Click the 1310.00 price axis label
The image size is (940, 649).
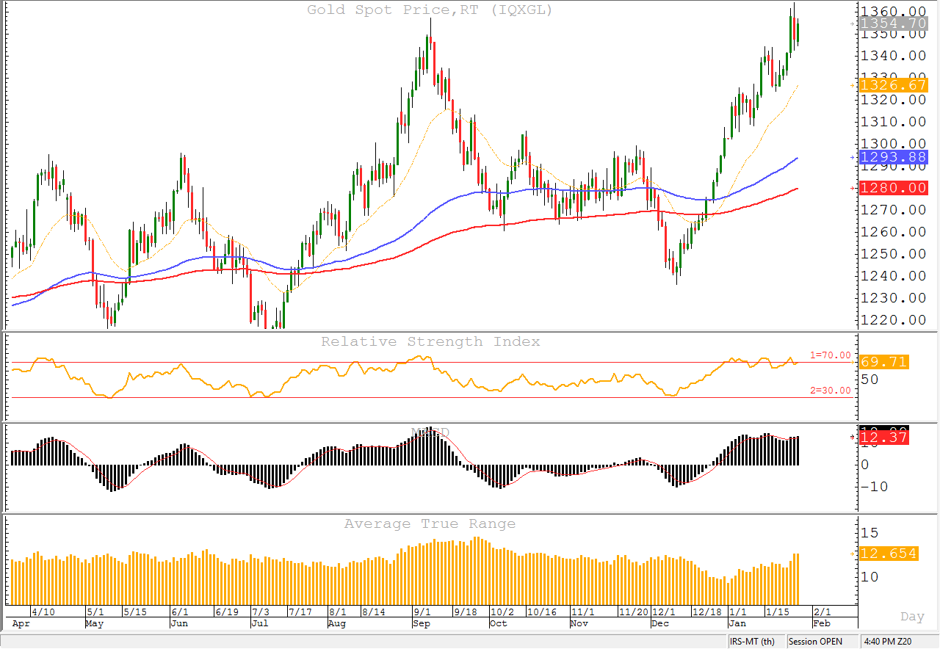coord(893,122)
